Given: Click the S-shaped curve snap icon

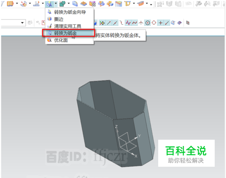Looking at the screenshot, I should (122, 23).
